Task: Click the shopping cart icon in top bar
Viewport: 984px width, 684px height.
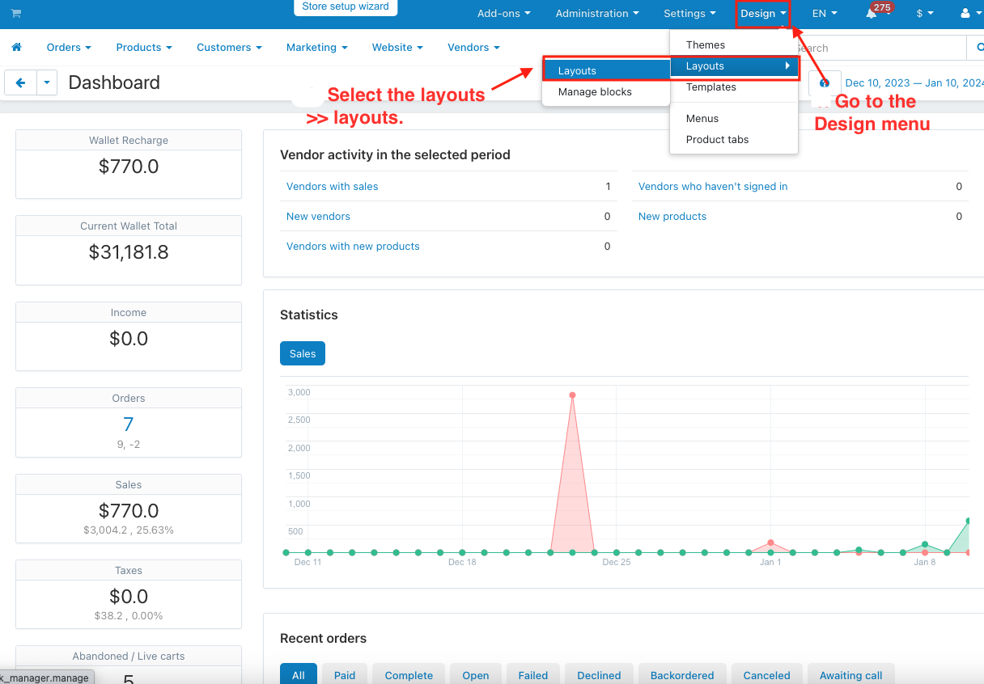Action: [16, 14]
